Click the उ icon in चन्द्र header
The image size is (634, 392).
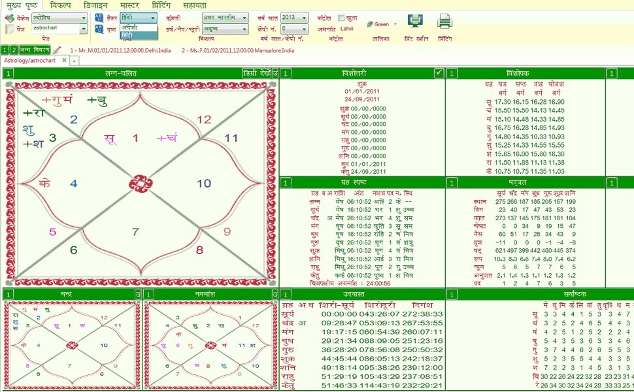[138, 294]
